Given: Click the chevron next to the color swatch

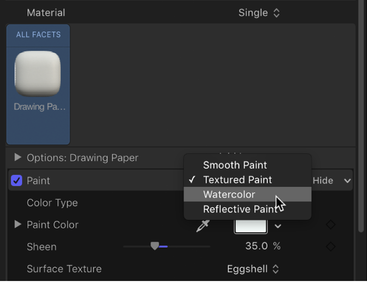Looking at the screenshot, I should coord(278,226).
